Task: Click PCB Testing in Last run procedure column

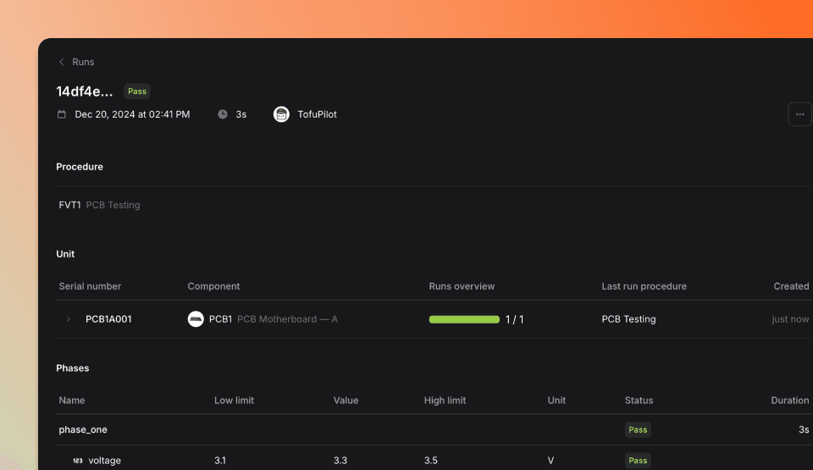Action: pyautogui.click(x=628, y=319)
